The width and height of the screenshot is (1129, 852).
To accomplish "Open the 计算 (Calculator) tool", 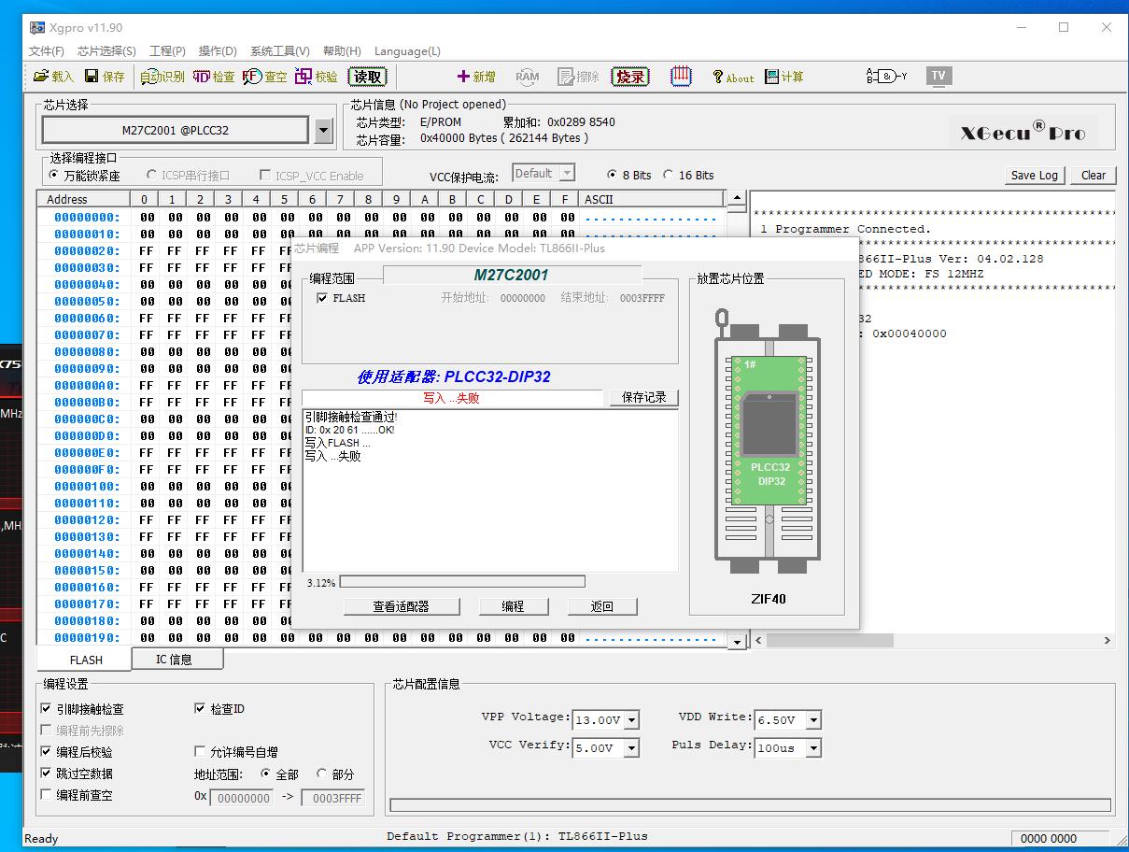I will point(772,77).
